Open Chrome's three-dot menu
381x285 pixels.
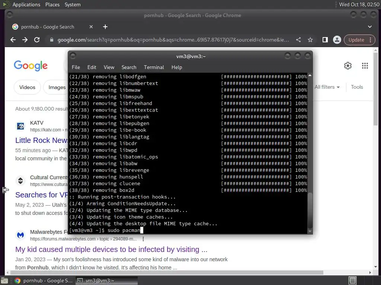click(x=370, y=40)
